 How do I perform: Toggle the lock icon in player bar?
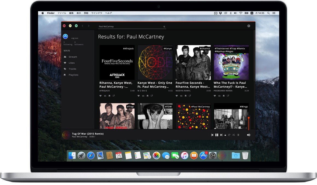[x=225, y=135]
